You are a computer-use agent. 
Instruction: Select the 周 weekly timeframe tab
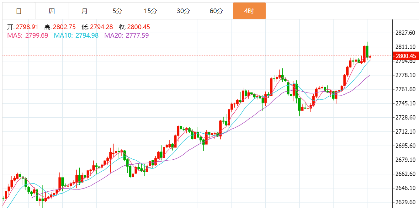(x=52, y=11)
